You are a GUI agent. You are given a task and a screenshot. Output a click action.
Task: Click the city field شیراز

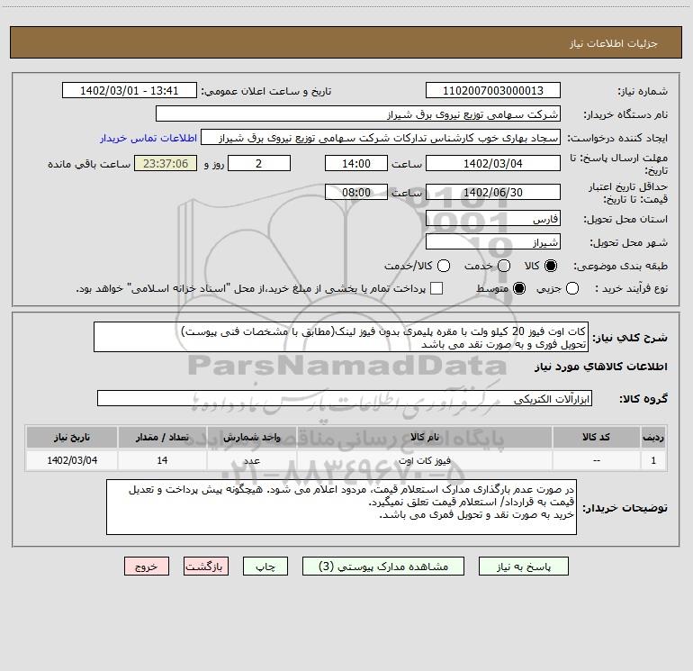point(493,242)
